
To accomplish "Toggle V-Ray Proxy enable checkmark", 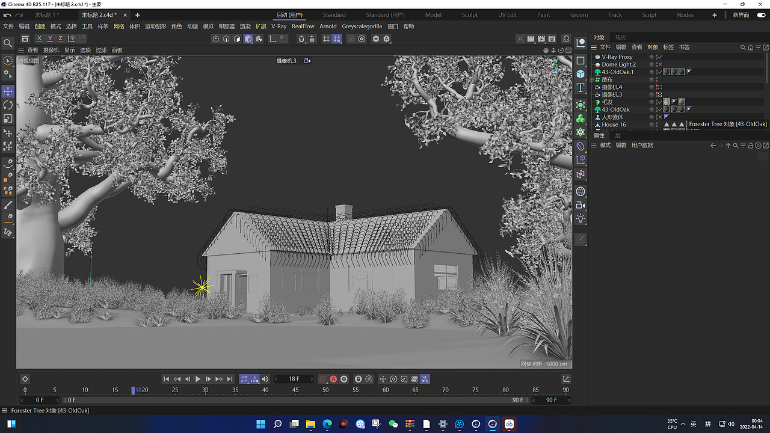I will 660,57.
